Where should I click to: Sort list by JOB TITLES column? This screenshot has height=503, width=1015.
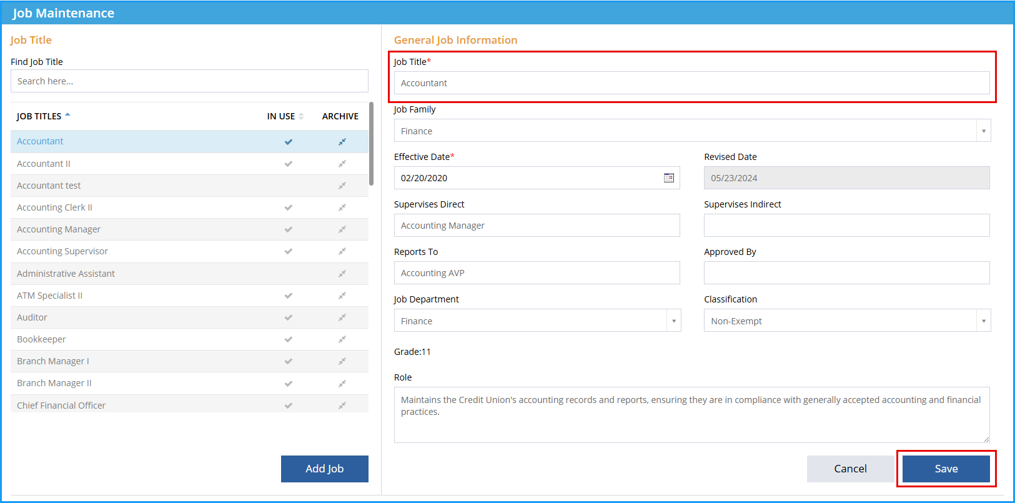point(43,116)
